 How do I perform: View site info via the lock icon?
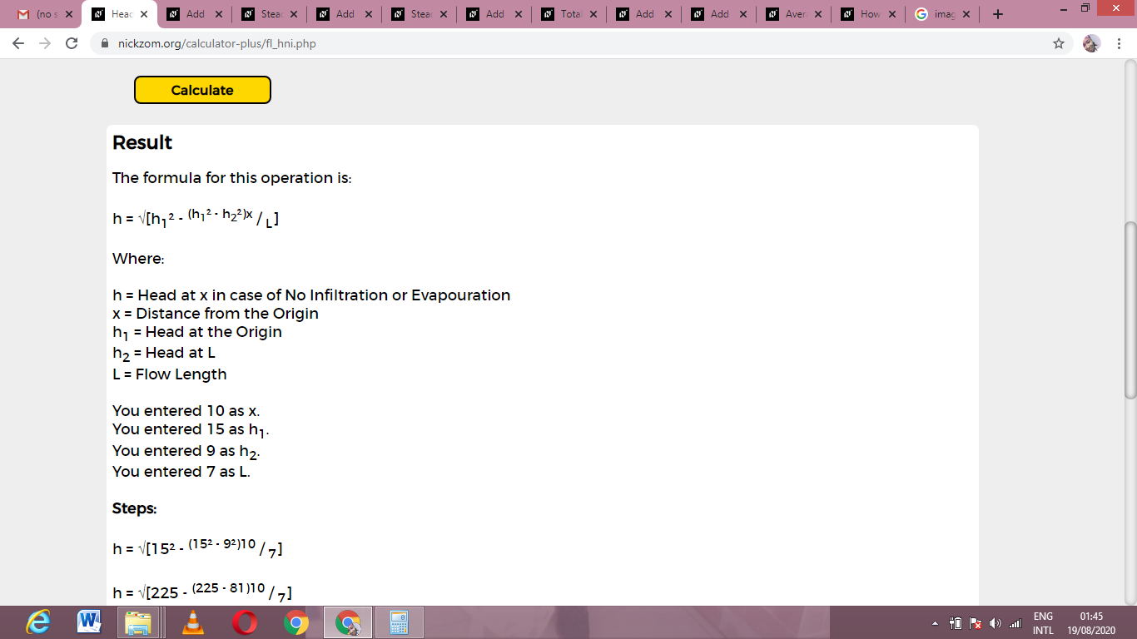pyautogui.click(x=105, y=43)
